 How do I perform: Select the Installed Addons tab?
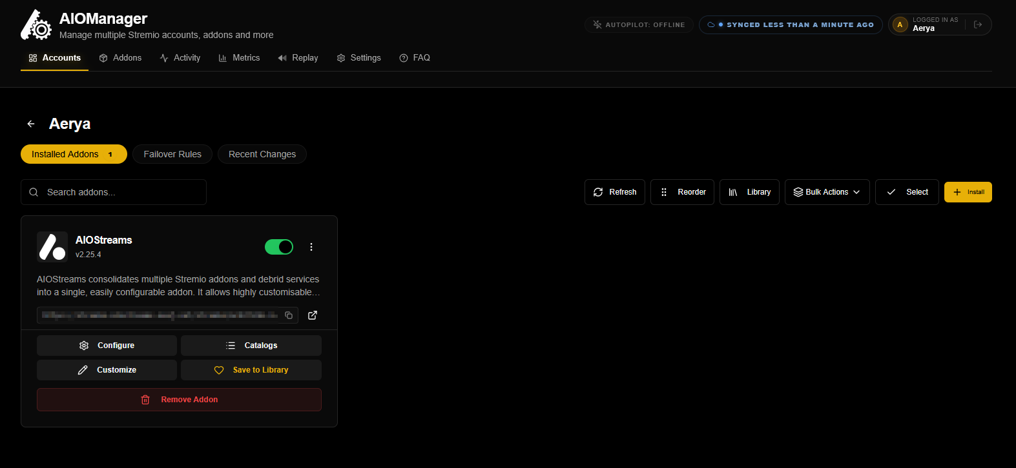74,154
